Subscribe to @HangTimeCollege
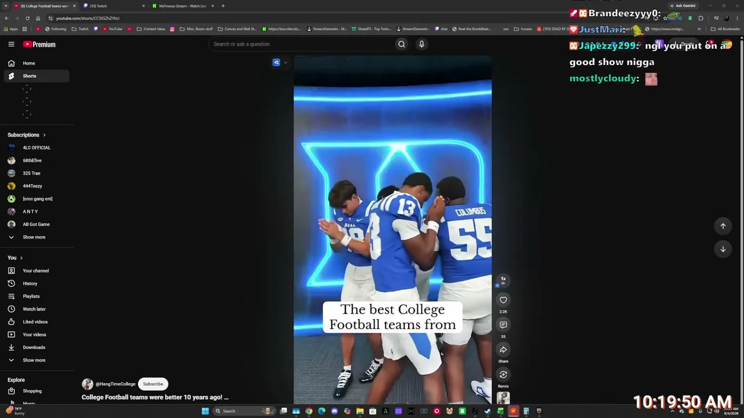Viewport: 744px width, 418px height. click(153, 384)
